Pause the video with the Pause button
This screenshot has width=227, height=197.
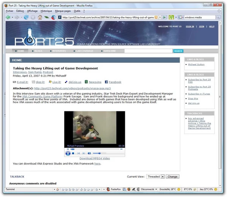click(68, 153)
